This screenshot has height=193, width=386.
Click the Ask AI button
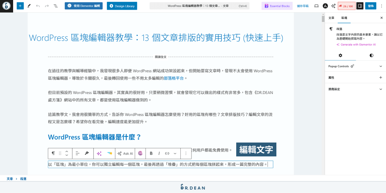(125, 153)
